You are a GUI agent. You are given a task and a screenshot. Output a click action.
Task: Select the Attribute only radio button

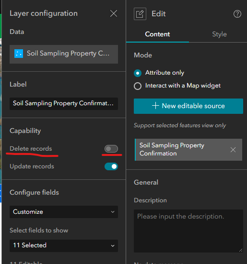[138, 73]
